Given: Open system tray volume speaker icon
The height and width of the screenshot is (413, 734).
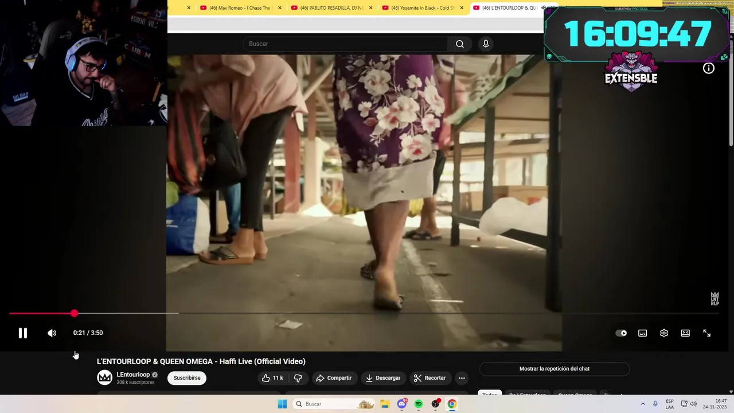Looking at the screenshot, I should click(x=693, y=404).
